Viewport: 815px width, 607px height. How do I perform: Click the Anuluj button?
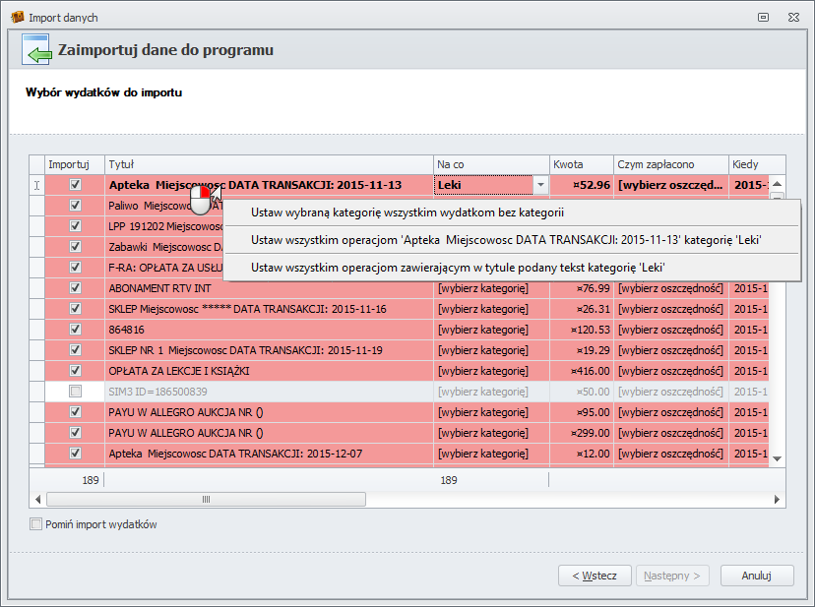pyautogui.click(x=756, y=576)
